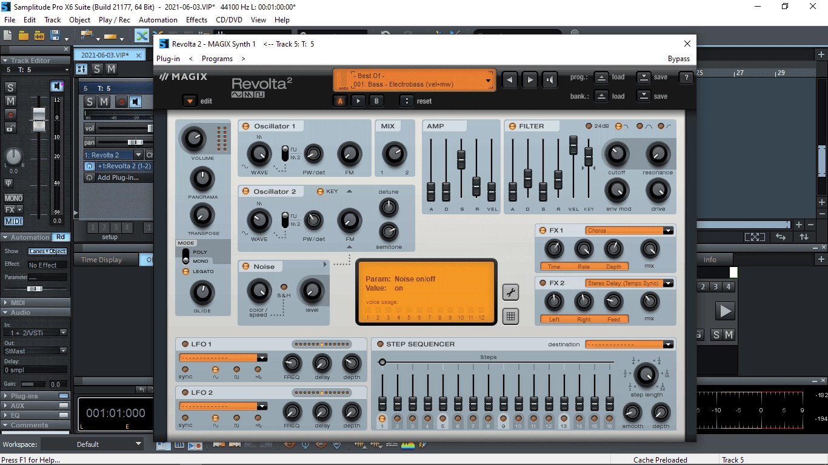This screenshot has width=828, height=465.
Task: Open the Effects menu
Action: point(196,19)
